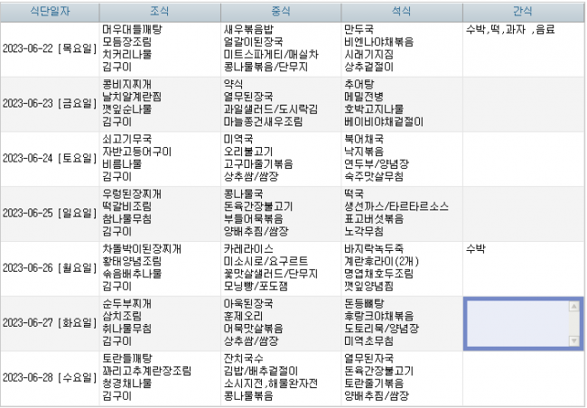Screen dimensions: 587x408
Task: Click the textarea scrollbar track
Action: [573, 324]
